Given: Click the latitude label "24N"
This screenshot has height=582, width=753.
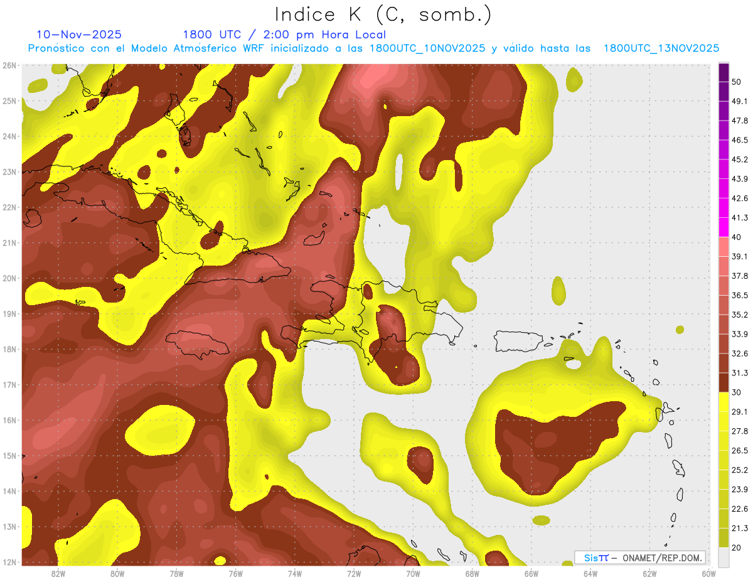Looking at the screenshot, I should [x=9, y=136].
